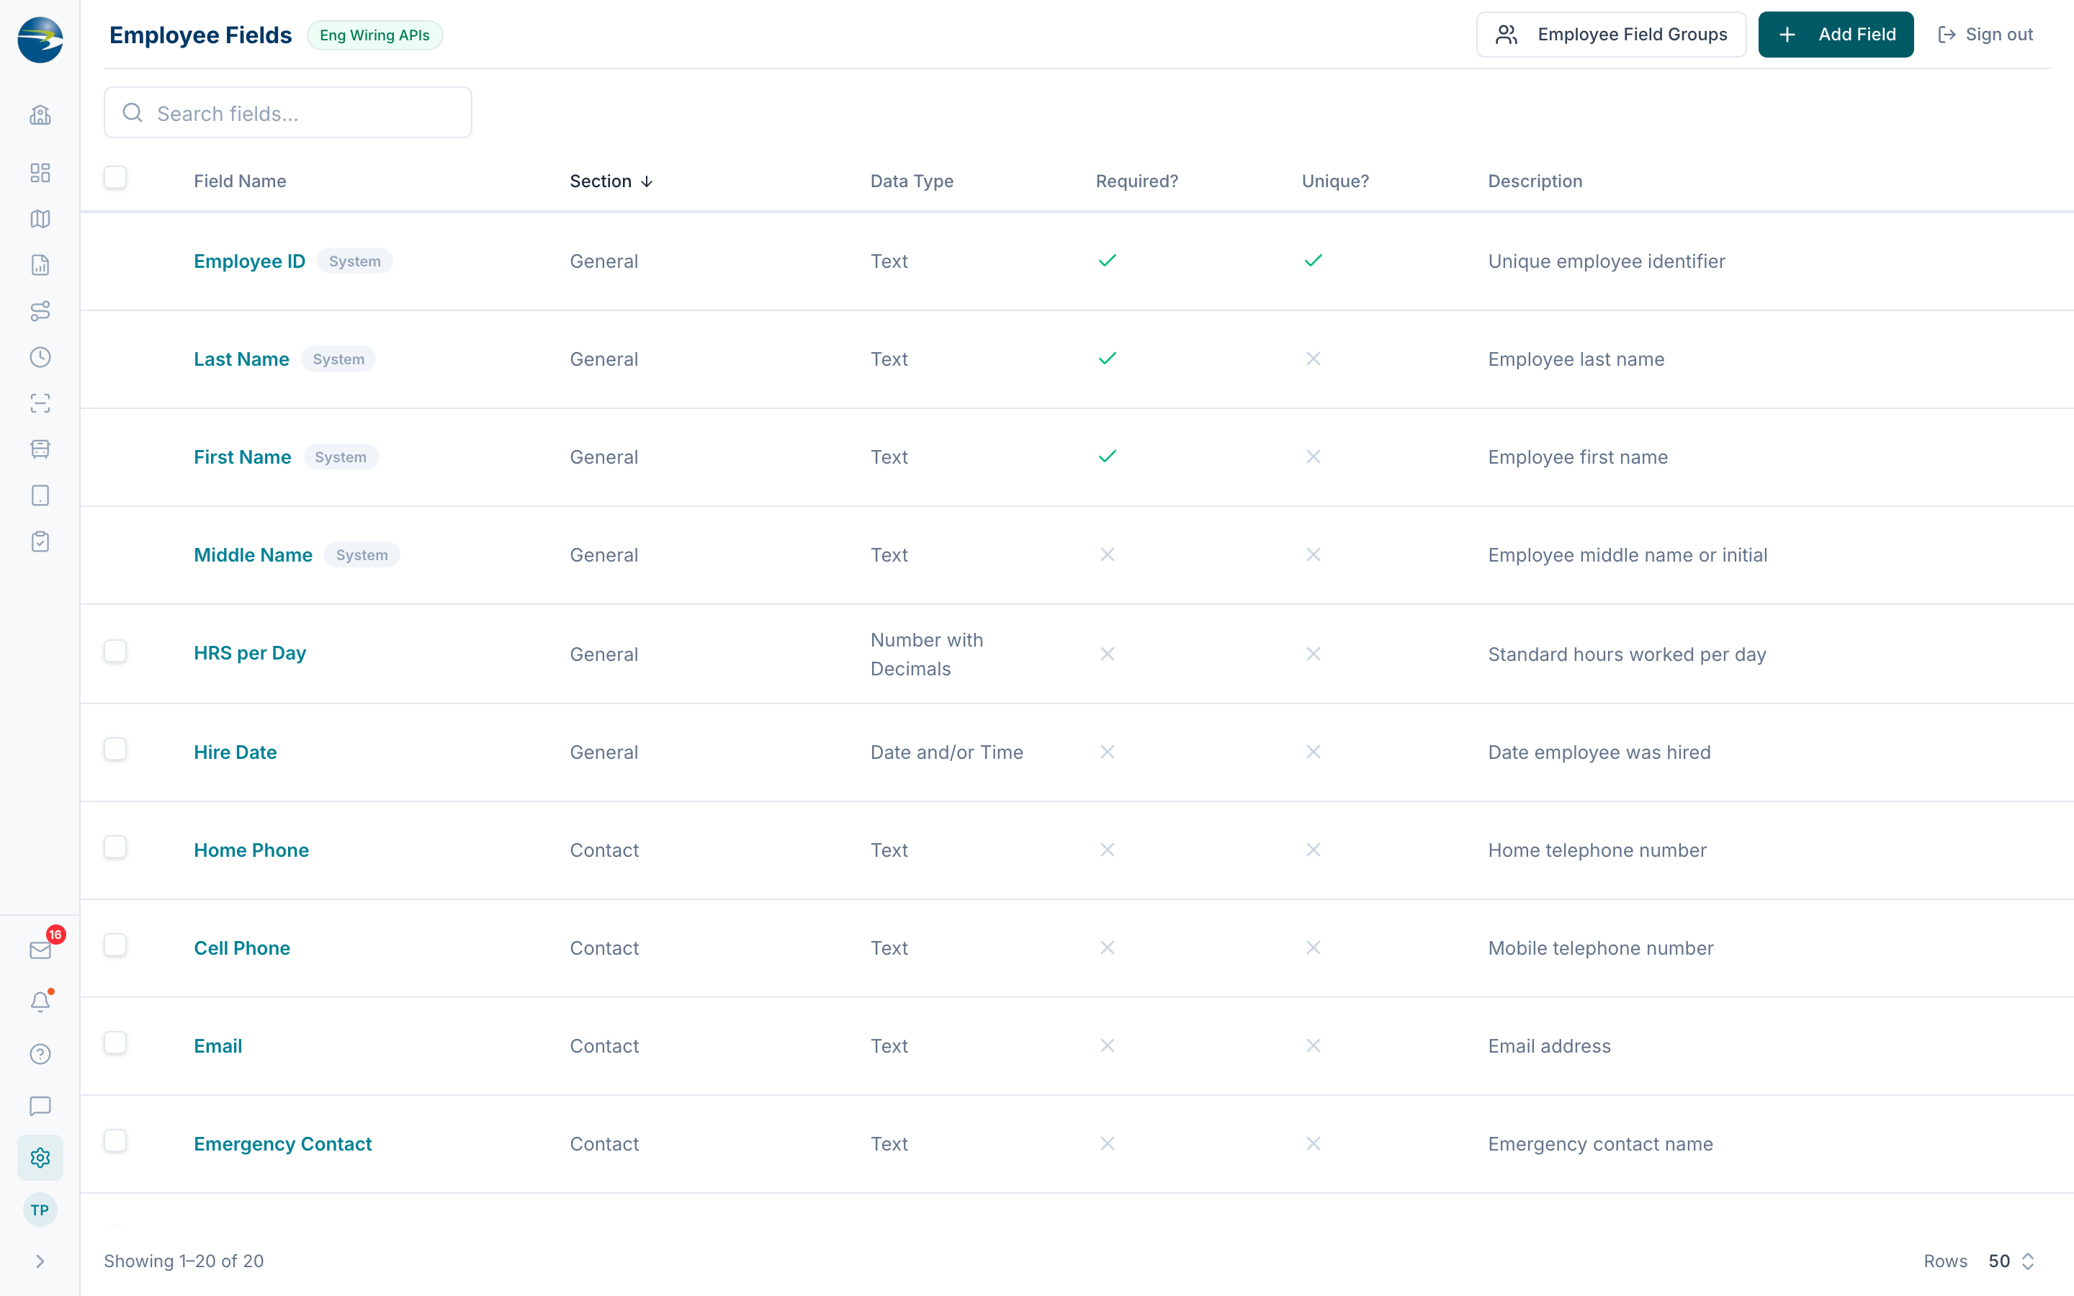Open the HRS per Day field link
2074x1296 pixels.
click(249, 653)
